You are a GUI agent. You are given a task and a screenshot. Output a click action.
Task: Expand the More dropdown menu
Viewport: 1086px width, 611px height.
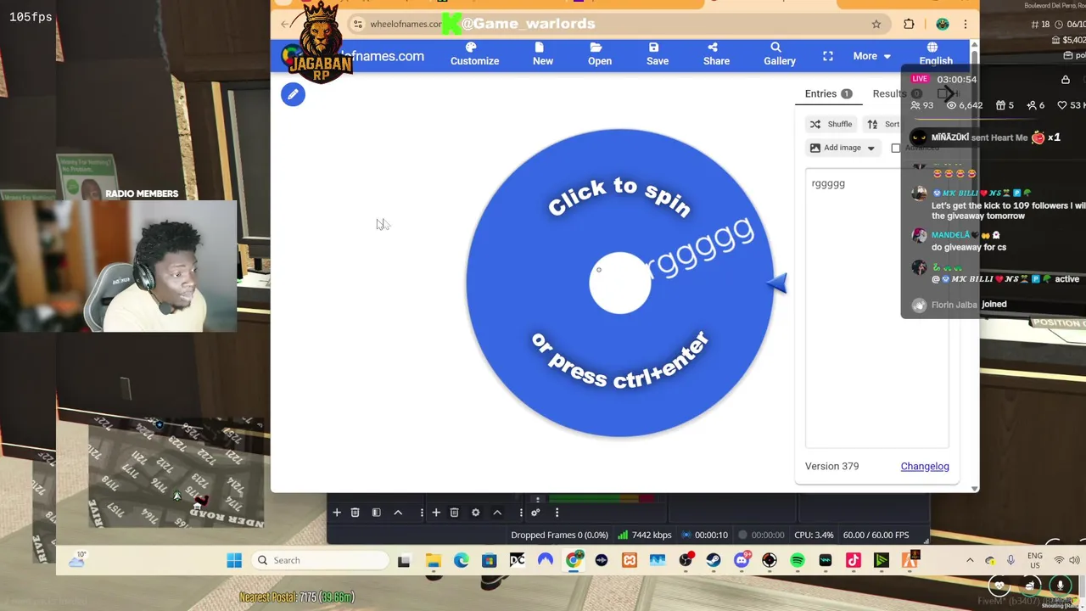872,56
